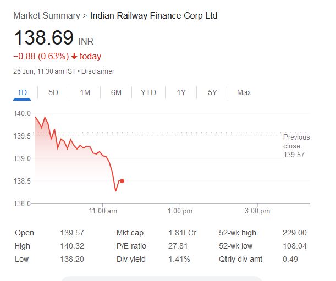Open the Market Summary breadcrumb link
336x281 pixels.
pos(46,15)
